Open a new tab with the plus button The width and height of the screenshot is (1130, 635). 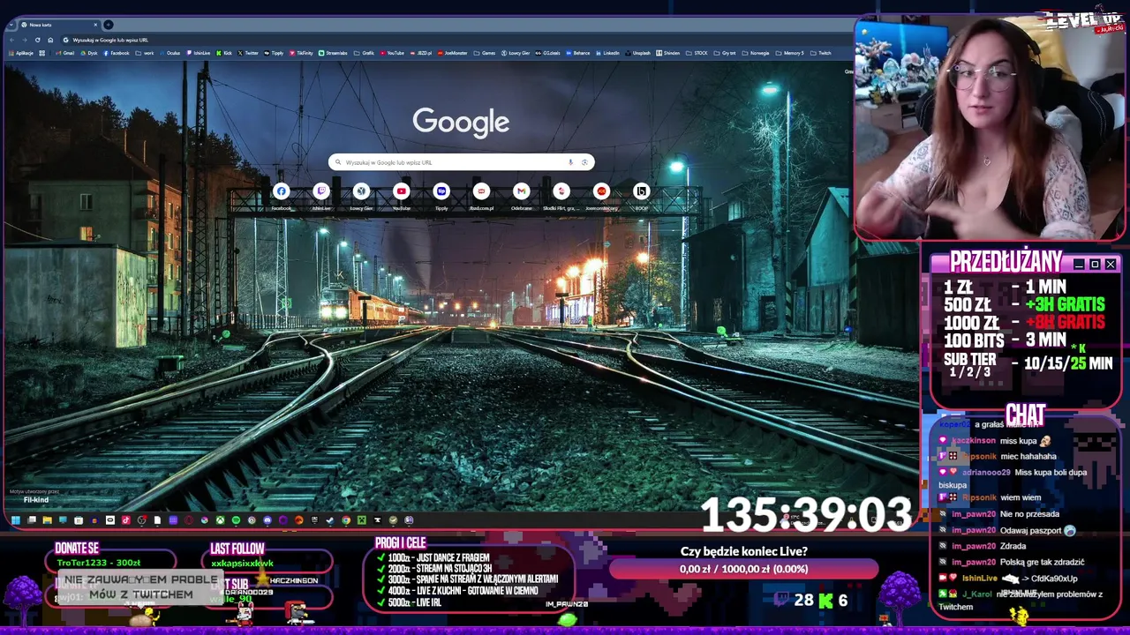pos(109,25)
